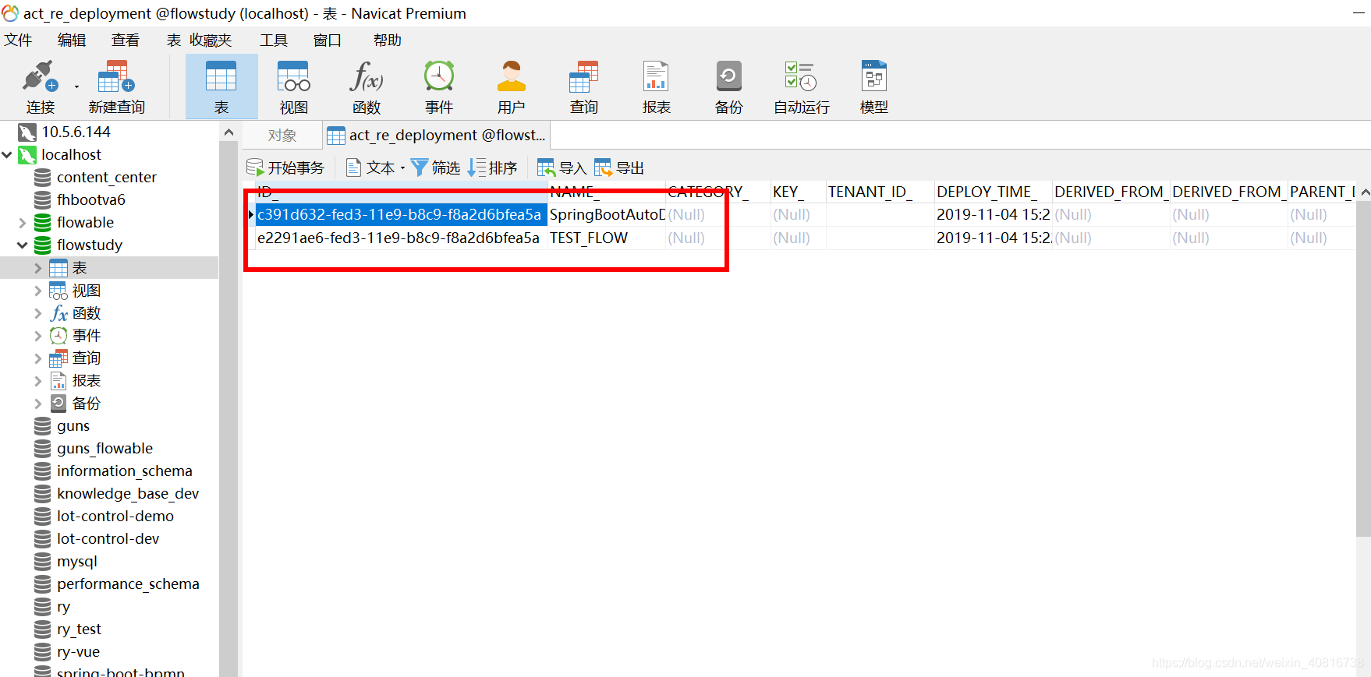This screenshot has width=1371, height=677.
Task: Click the 导入 import button
Action: pos(562,167)
